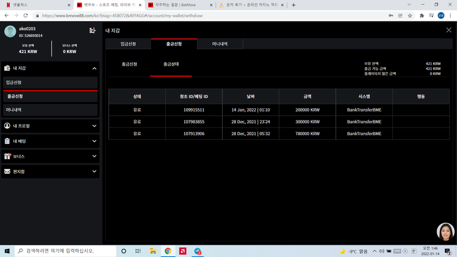Click the date 28 Dec, 2021 | 05:32
Viewport: 457px width, 257px height.
[251, 134]
